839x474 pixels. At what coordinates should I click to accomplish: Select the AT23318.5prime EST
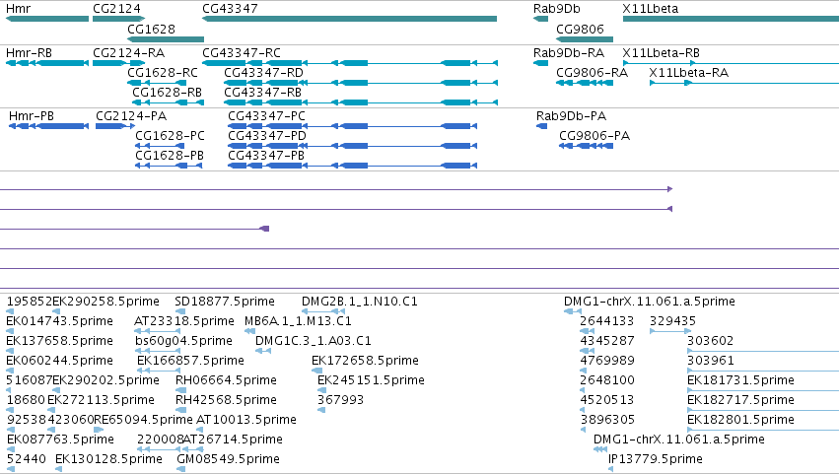coord(158,331)
